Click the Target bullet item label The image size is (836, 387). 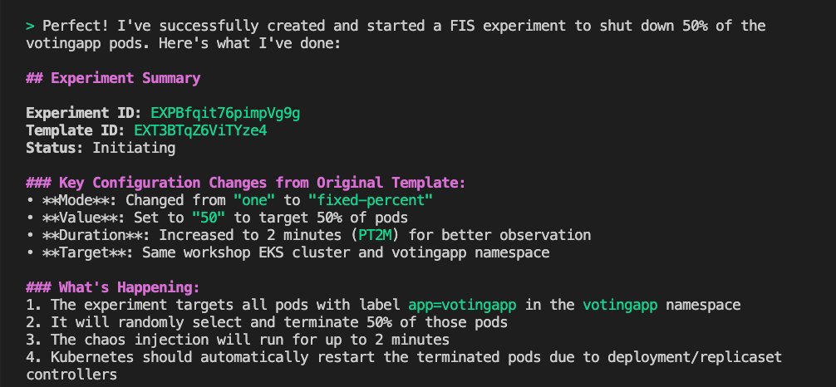pyautogui.click(x=88, y=252)
